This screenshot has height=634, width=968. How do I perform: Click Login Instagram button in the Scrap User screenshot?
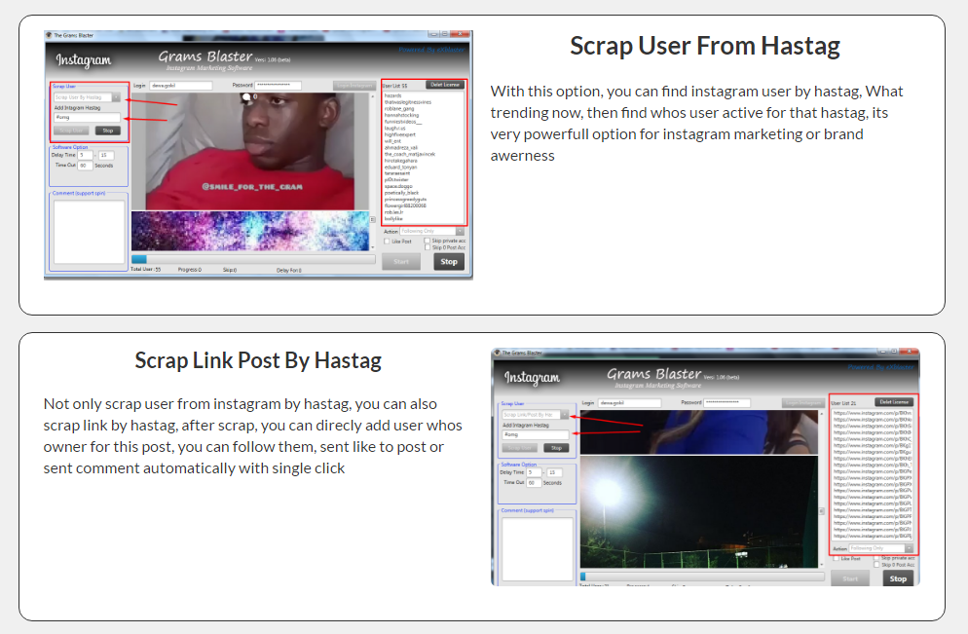pos(355,86)
